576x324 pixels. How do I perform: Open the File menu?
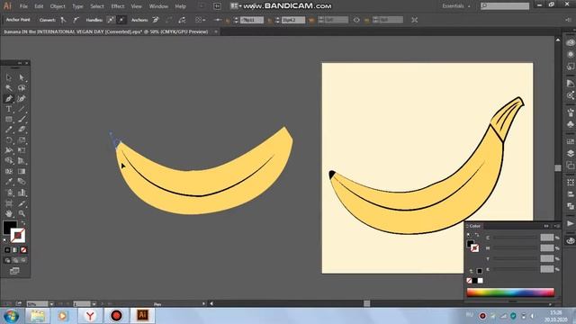(23, 6)
